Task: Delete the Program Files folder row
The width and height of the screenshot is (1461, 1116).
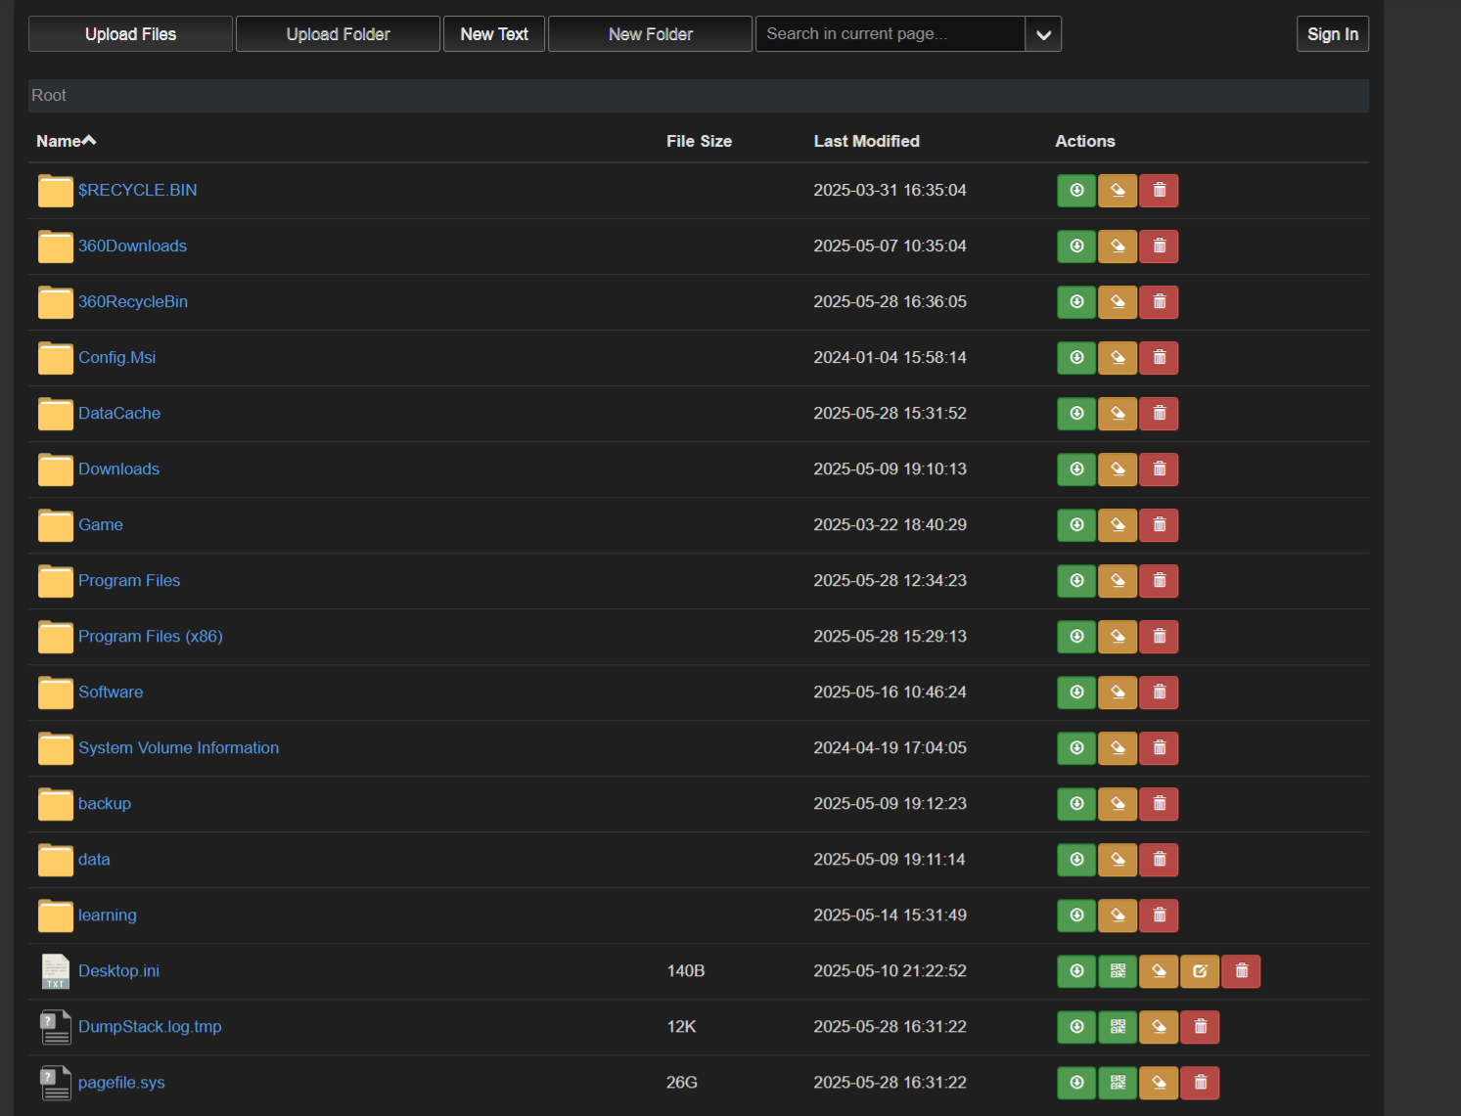Action: pos(1159,581)
